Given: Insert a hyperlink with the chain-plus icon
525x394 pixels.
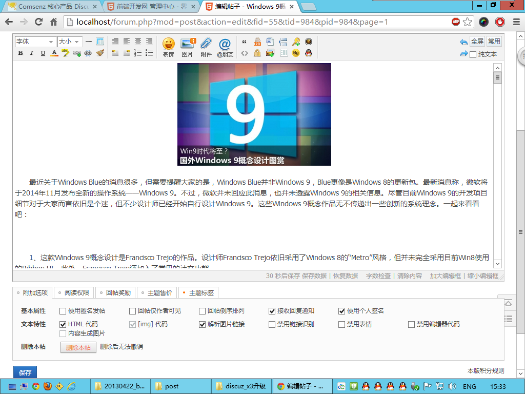Looking at the screenshot, I should pos(77,53).
